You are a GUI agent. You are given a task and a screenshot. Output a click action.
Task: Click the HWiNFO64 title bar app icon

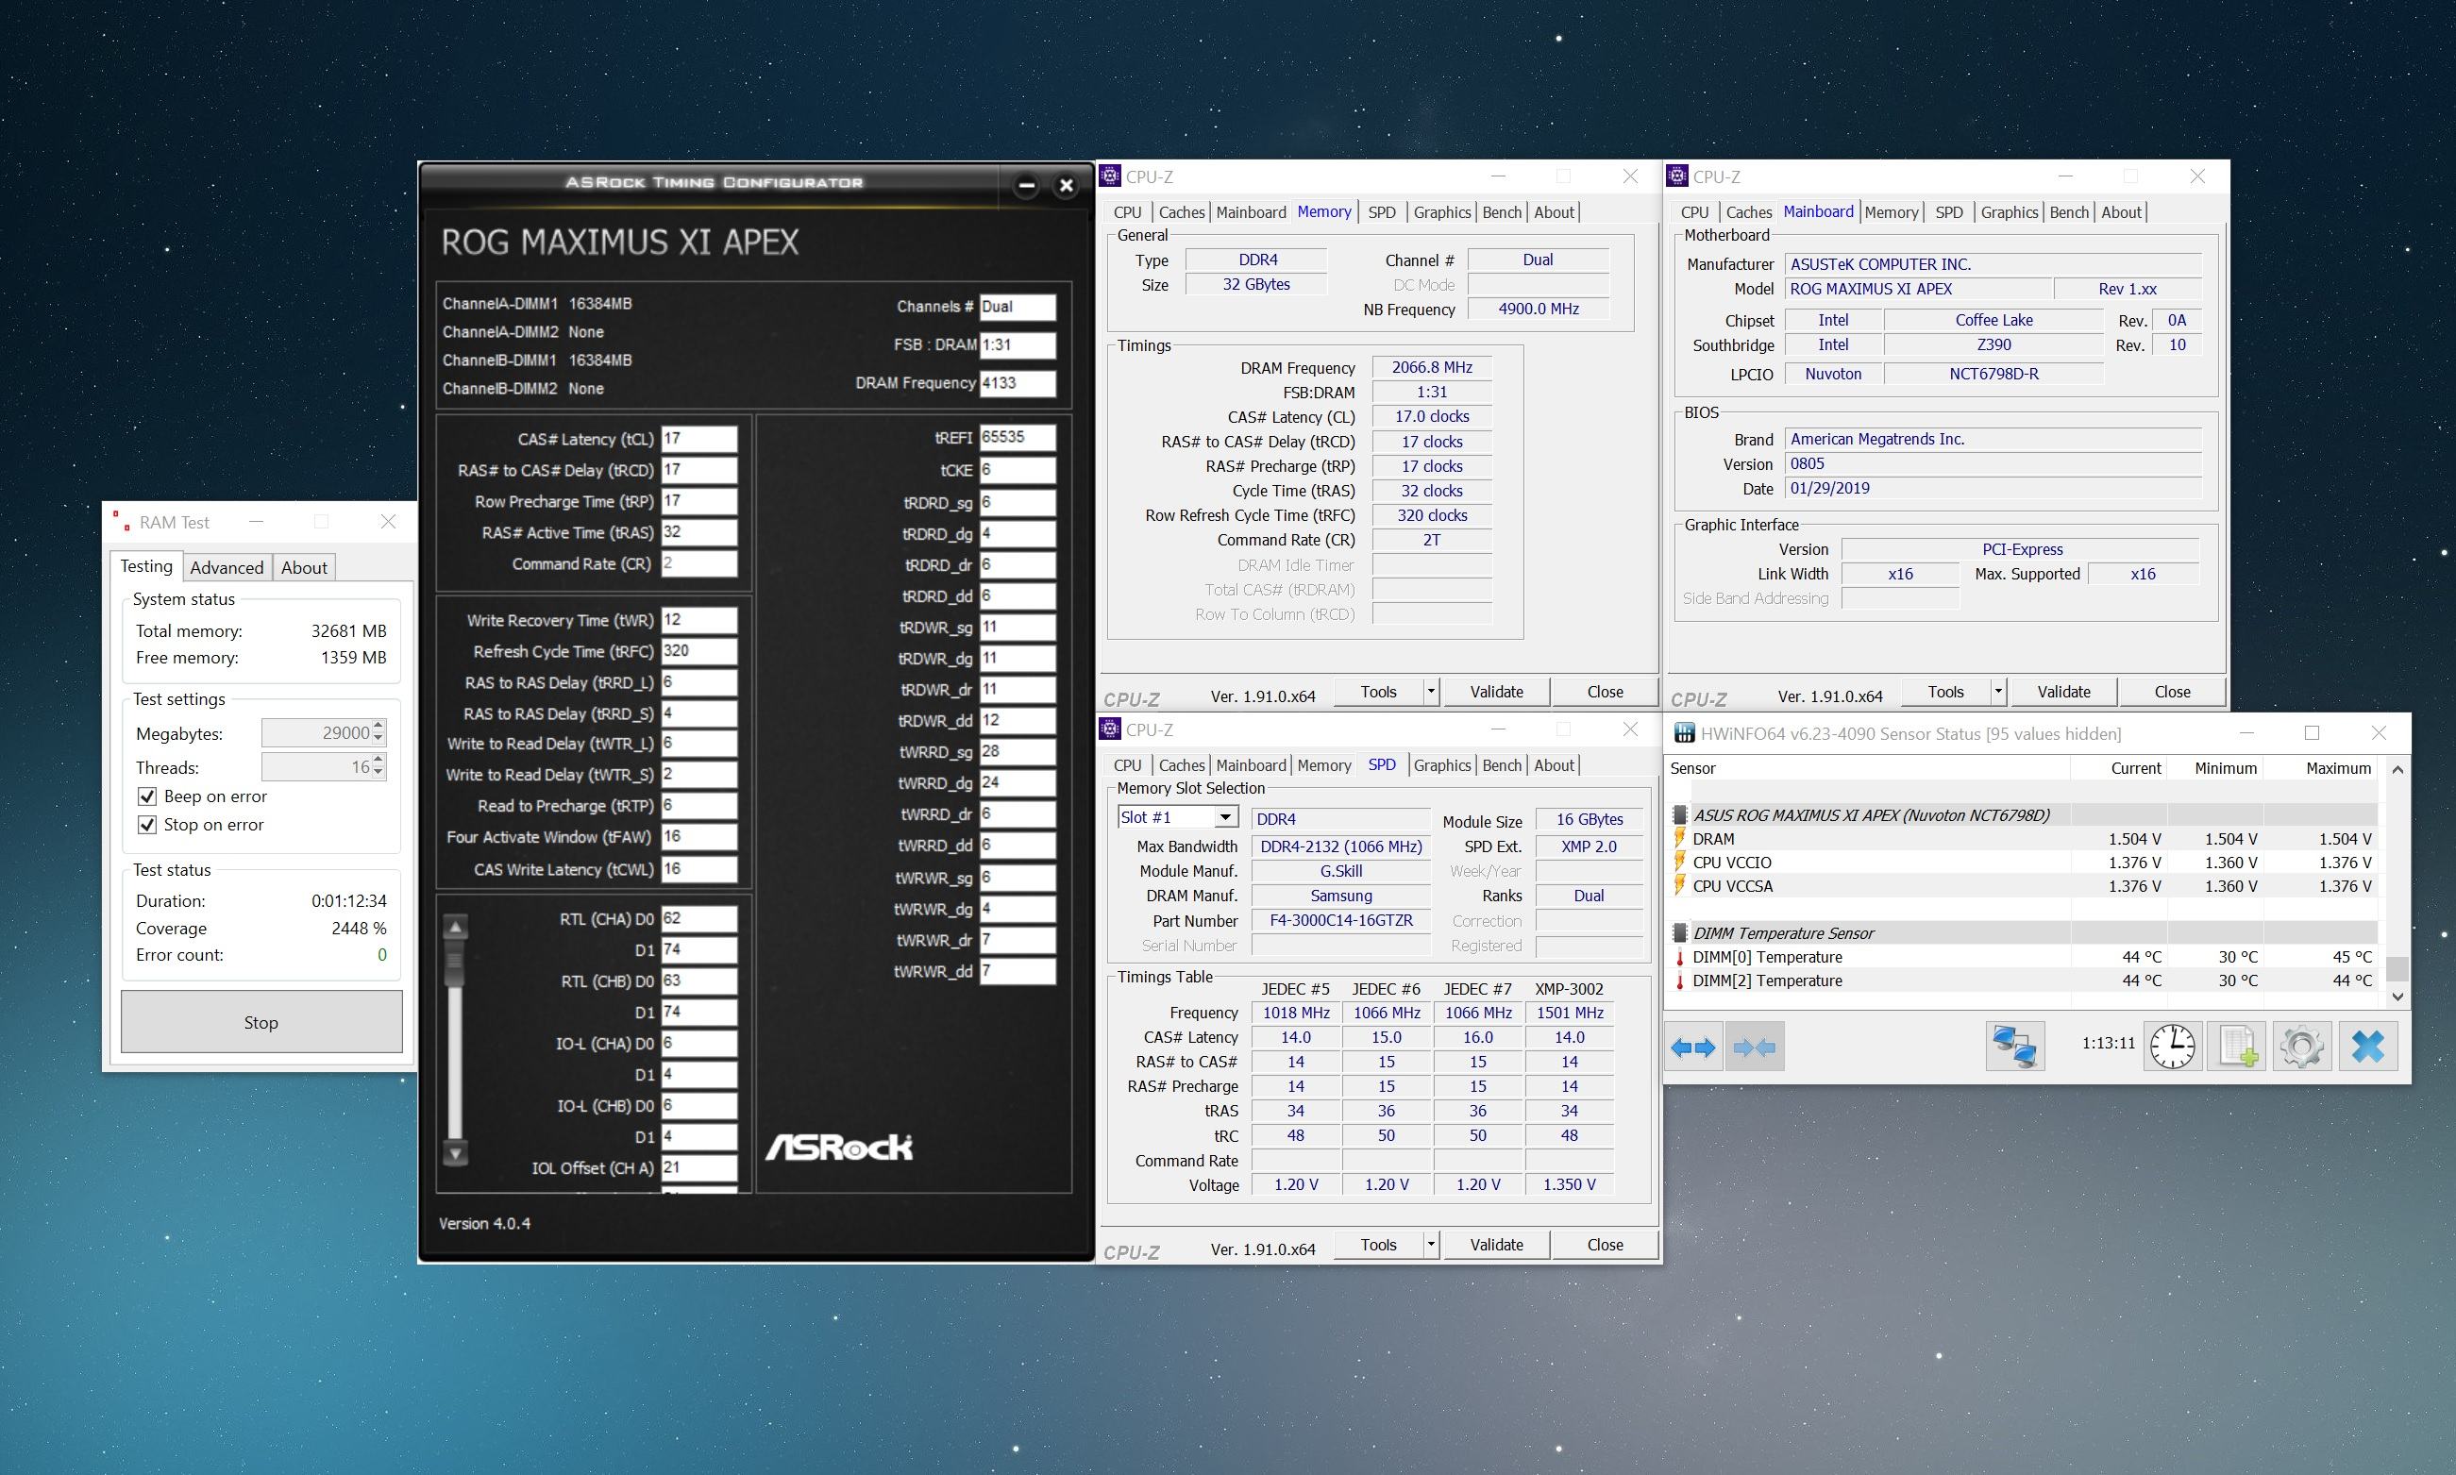click(x=1685, y=733)
